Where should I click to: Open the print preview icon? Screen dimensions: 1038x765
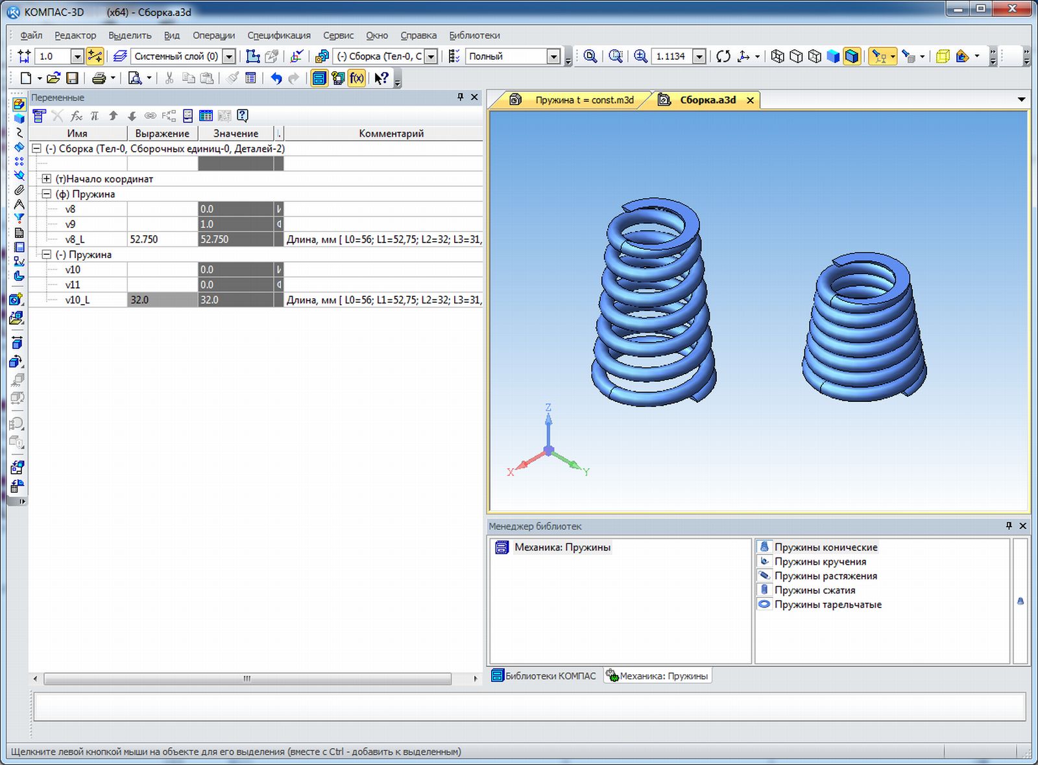coord(135,78)
